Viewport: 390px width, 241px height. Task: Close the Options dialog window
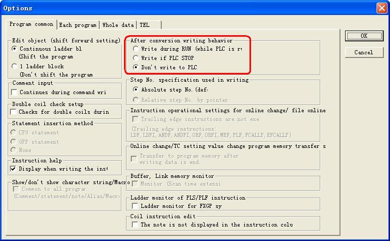(x=381, y=8)
